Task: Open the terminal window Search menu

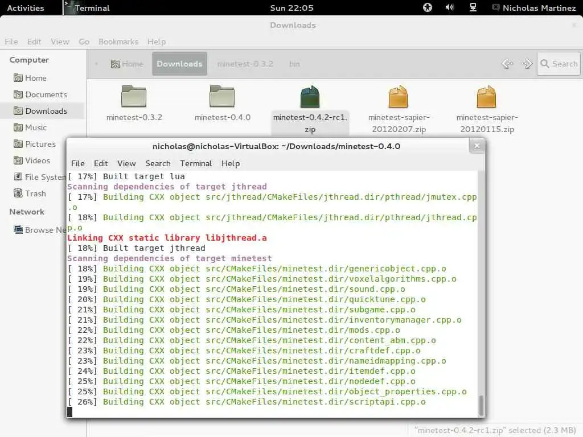Action: point(158,163)
